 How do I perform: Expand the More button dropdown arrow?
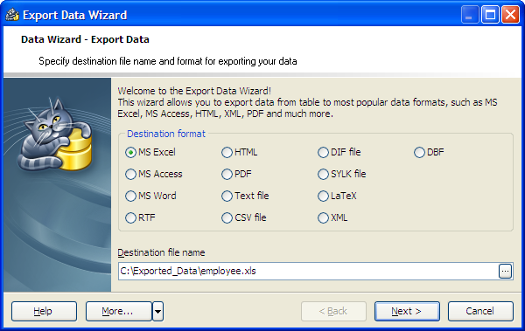tap(158, 311)
